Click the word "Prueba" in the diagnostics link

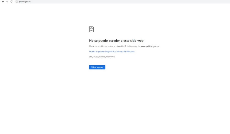93,51
